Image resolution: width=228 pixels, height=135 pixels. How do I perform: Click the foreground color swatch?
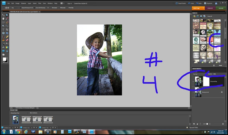click(5, 59)
